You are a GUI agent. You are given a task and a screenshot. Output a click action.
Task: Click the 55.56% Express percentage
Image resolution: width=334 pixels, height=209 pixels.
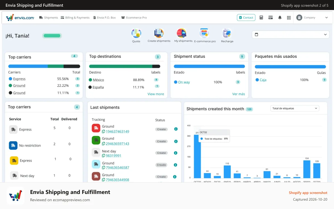pos(63,79)
